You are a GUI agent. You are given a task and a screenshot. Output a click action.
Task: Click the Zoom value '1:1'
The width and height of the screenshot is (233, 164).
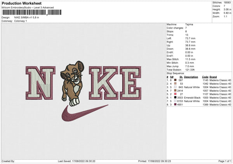click(225, 16)
